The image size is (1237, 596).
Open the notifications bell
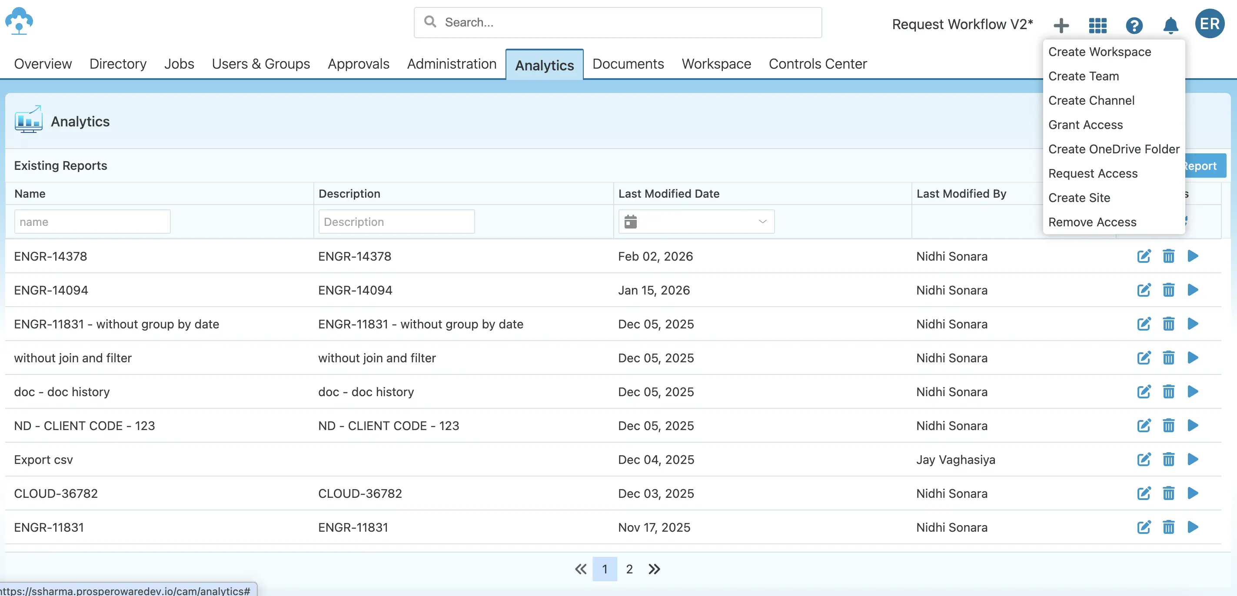coord(1170,25)
